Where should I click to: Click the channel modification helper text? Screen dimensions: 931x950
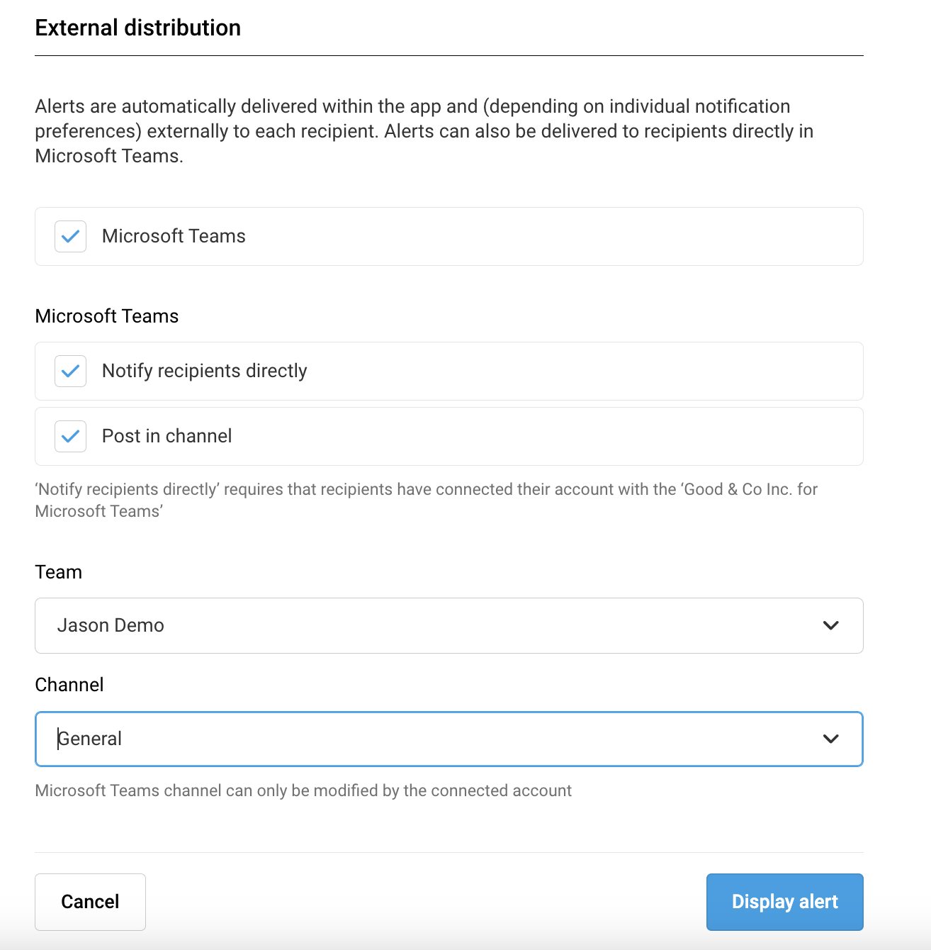point(303,790)
